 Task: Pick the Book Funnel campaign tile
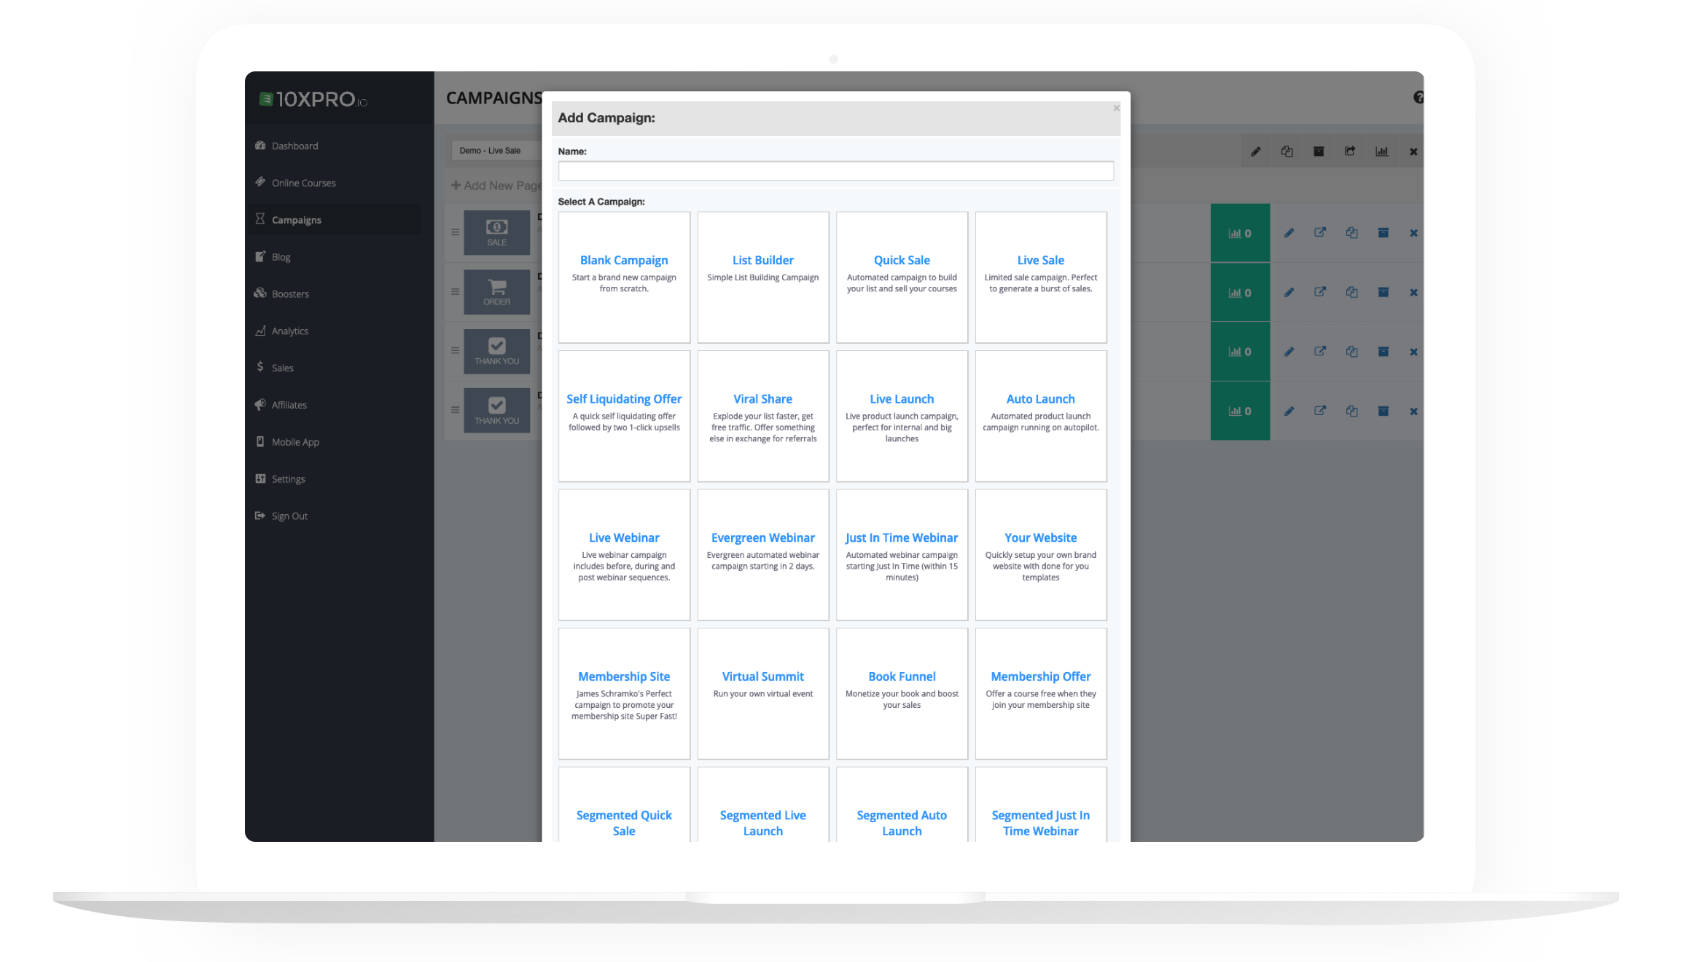click(x=902, y=693)
